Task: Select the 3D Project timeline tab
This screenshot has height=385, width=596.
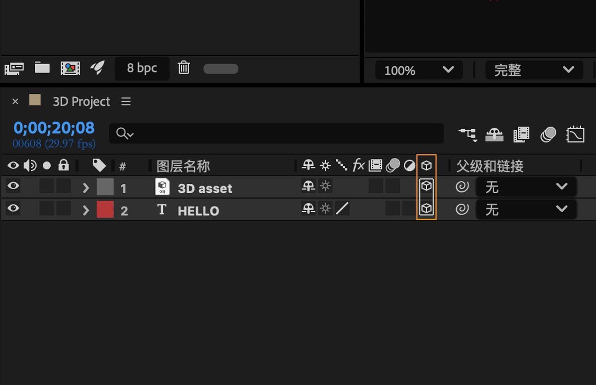Action: coord(81,101)
